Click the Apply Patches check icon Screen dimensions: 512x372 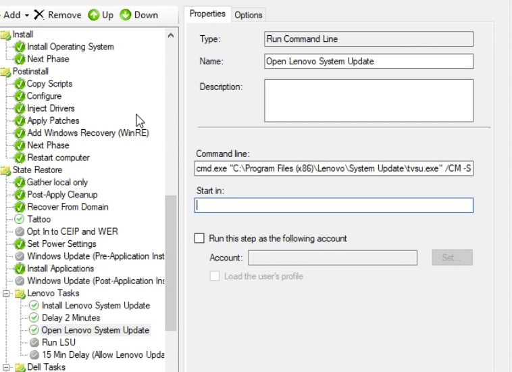coord(20,121)
